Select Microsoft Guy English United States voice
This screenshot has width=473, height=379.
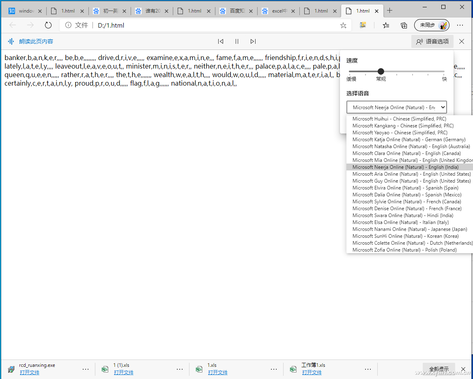pyautogui.click(x=410, y=181)
